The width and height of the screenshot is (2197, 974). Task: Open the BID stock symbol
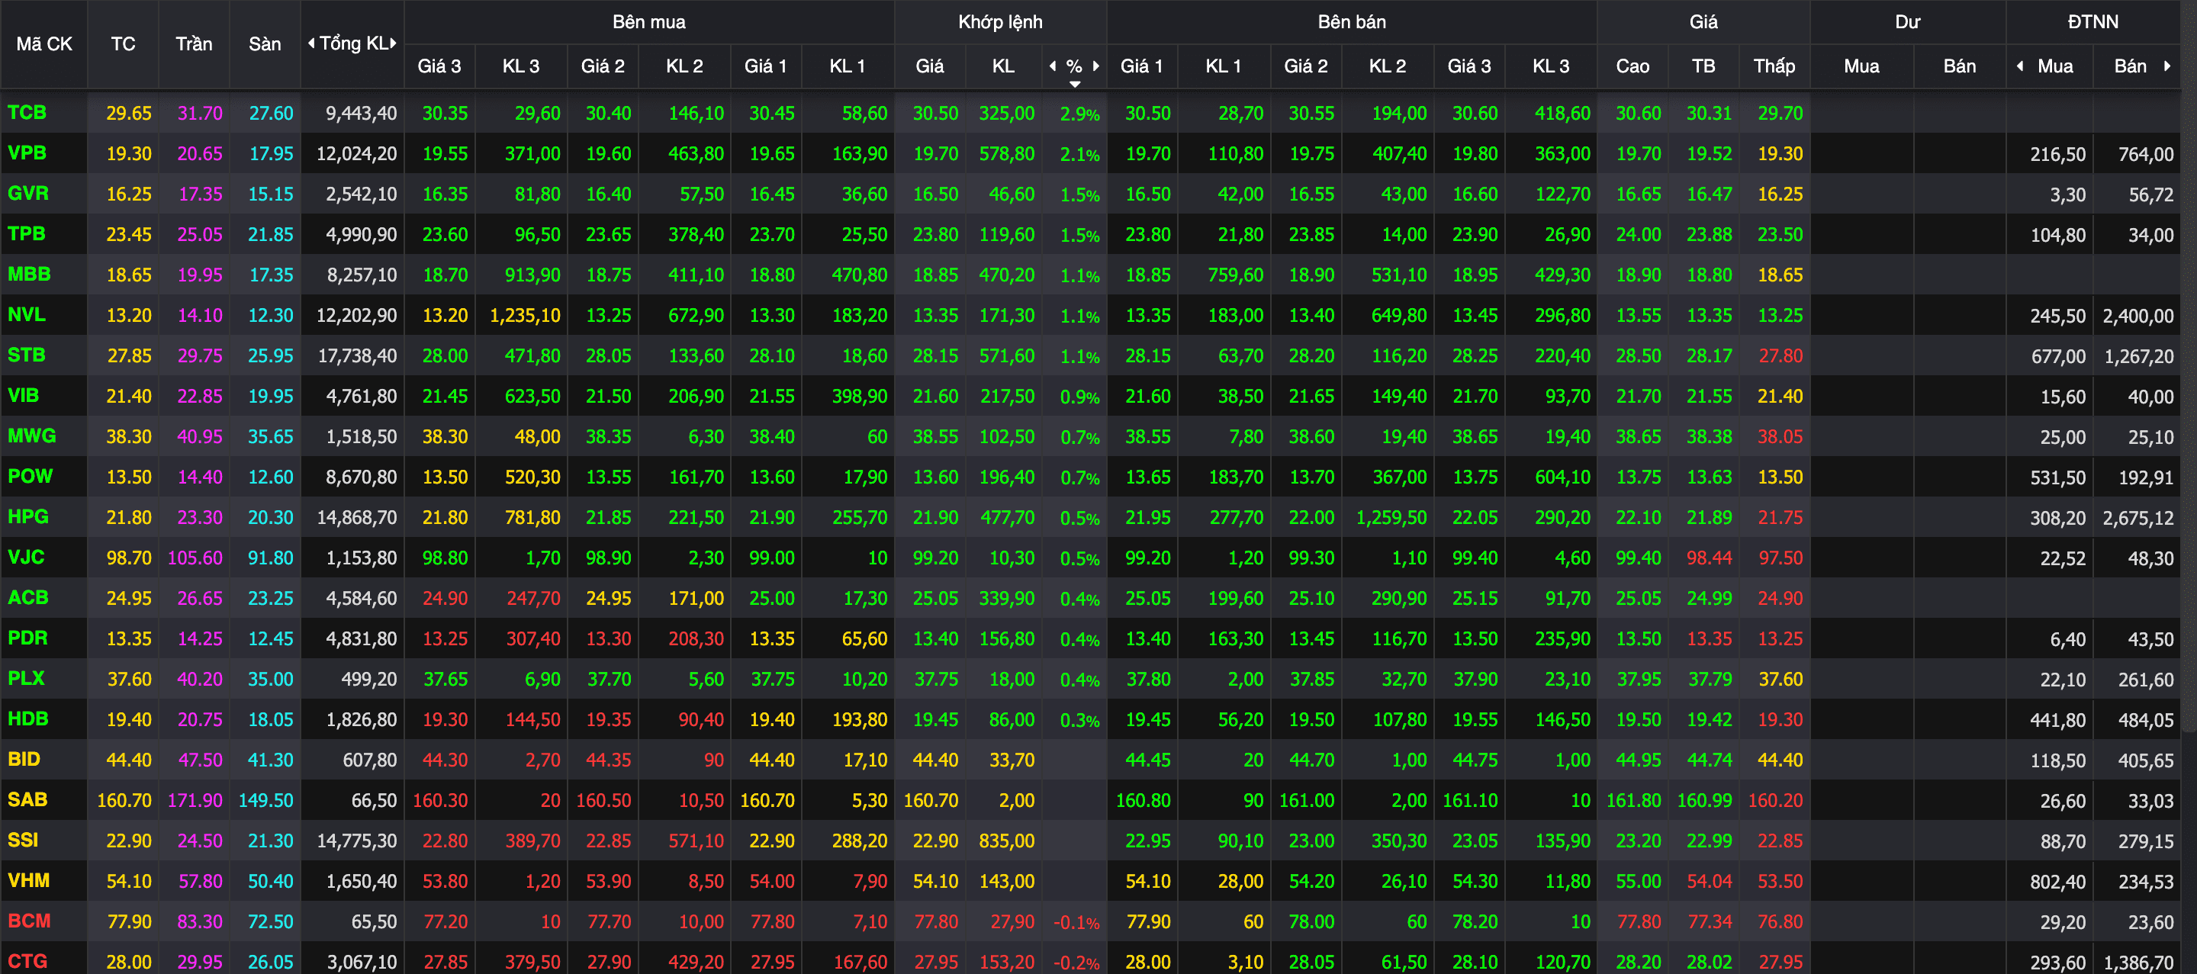point(24,759)
